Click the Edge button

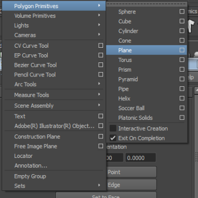tap(131, 185)
